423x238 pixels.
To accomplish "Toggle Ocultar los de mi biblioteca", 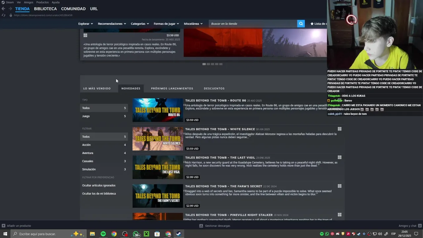I will (x=99, y=194).
